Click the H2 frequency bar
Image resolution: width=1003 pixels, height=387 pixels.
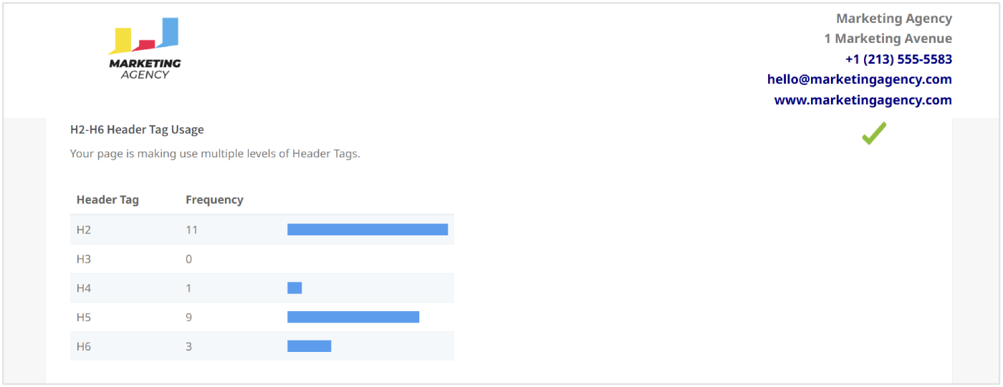pos(368,230)
